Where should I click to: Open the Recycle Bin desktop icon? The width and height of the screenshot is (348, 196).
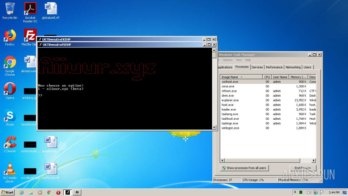pos(10,11)
